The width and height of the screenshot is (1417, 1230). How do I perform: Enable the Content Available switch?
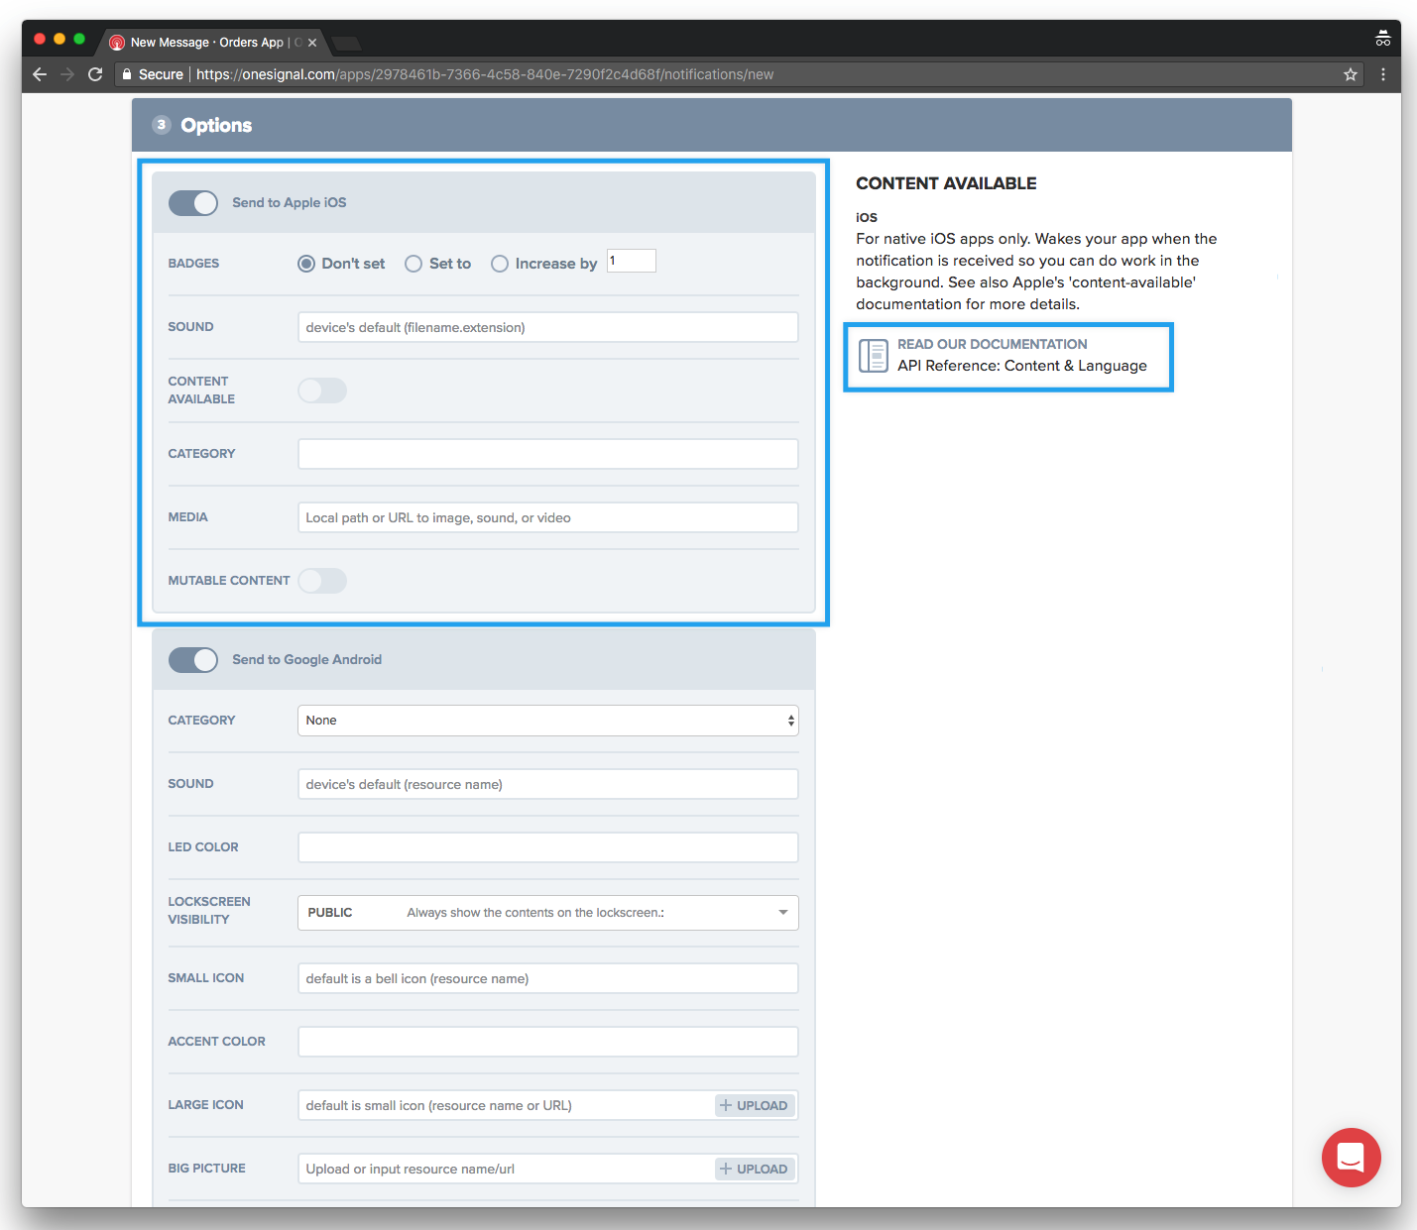(322, 391)
